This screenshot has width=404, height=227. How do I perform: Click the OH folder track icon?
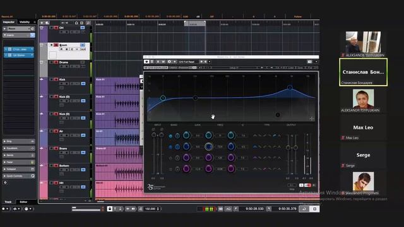(x=42, y=28)
